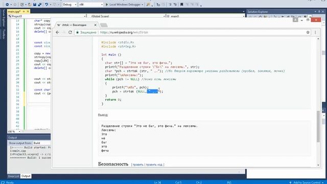Switch to Error List tab

pos(14,176)
